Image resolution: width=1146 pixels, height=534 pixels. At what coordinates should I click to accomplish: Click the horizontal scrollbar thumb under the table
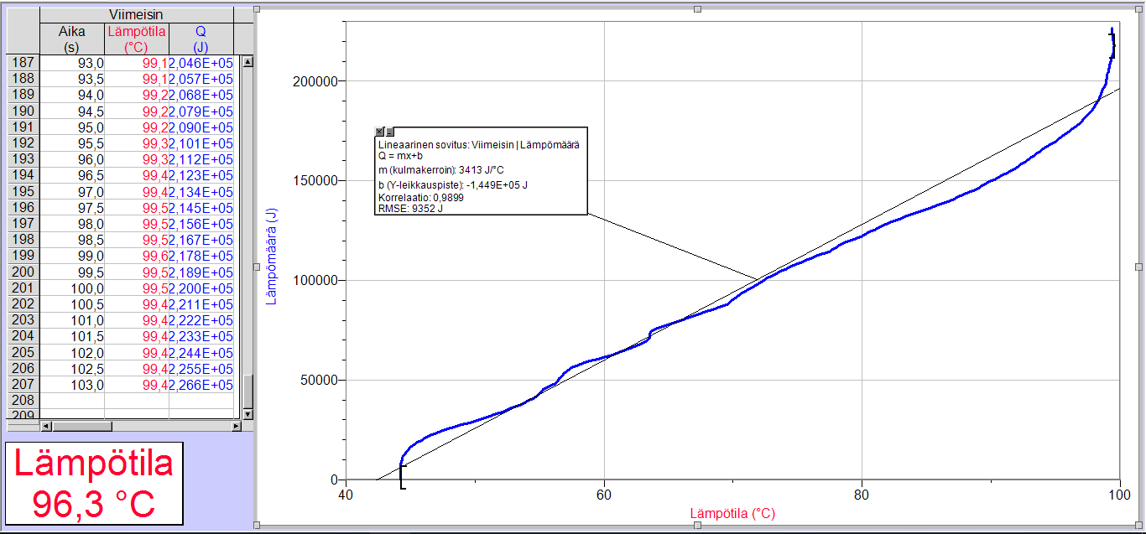[82, 426]
